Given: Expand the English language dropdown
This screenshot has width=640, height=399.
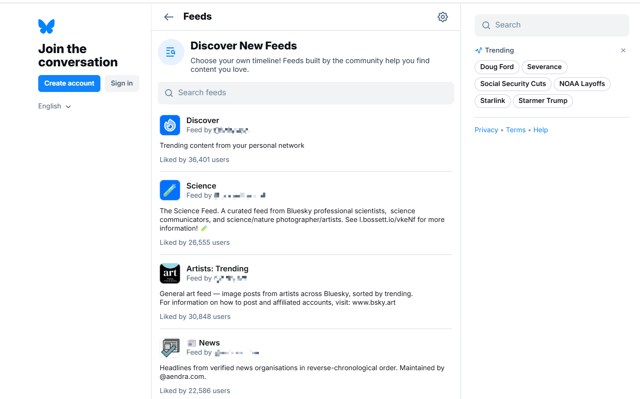Looking at the screenshot, I should (54, 106).
